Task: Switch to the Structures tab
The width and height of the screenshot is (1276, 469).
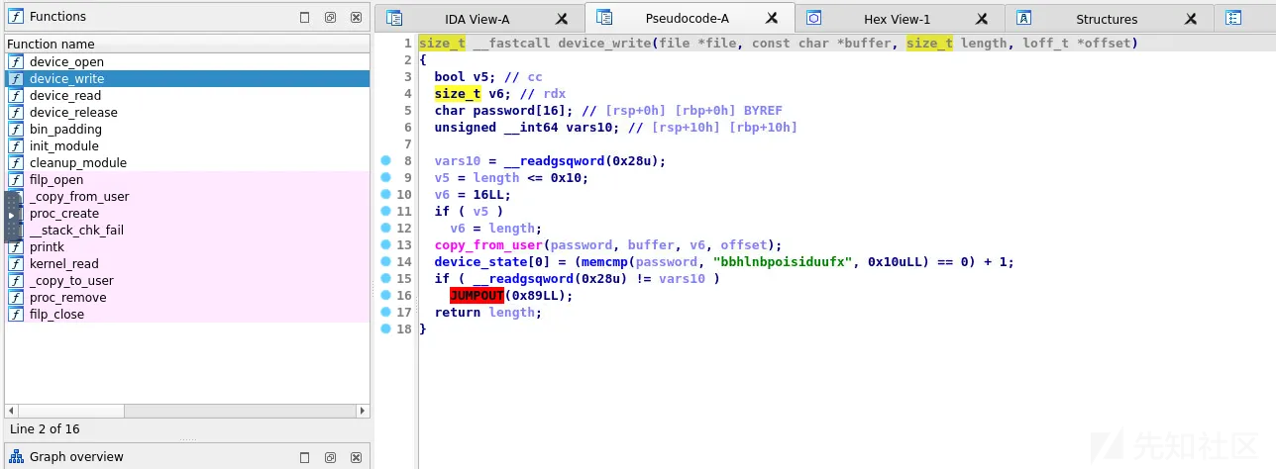Action: (1107, 19)
